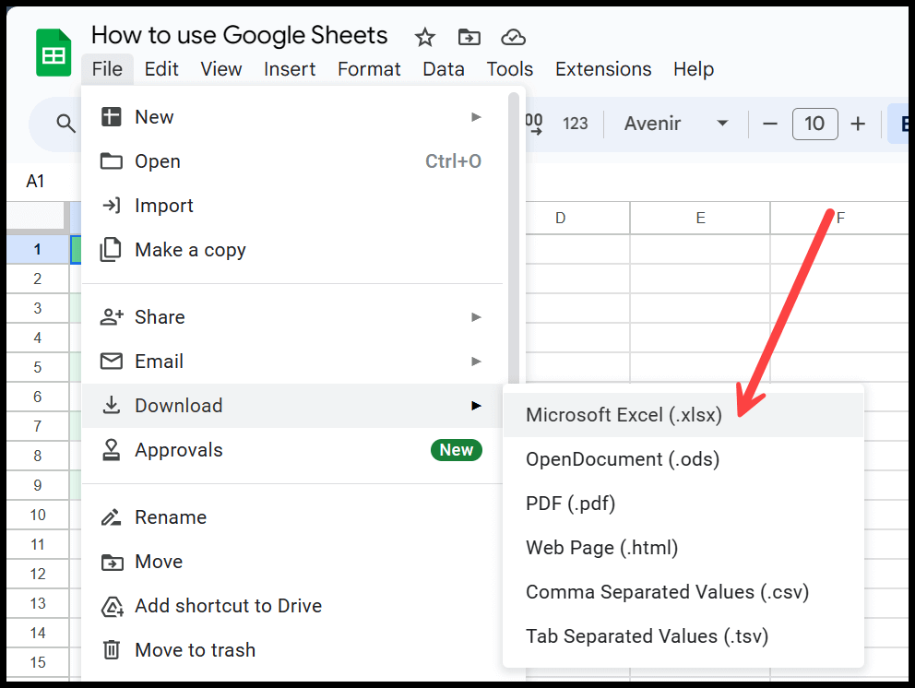
Task: Expand the Email submenu arrow
Action: 476,362
